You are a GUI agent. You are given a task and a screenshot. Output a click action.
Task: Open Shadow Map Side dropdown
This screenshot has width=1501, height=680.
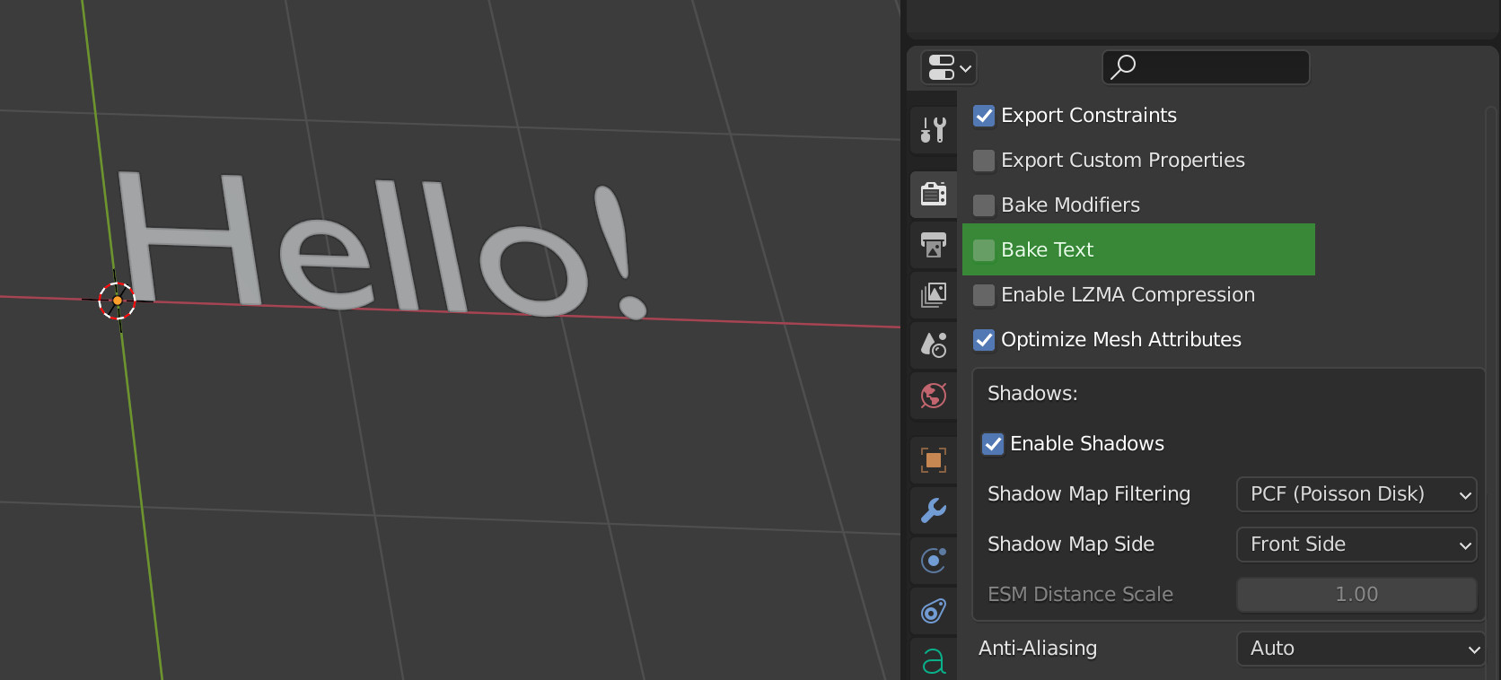(x=1356, y=545)
